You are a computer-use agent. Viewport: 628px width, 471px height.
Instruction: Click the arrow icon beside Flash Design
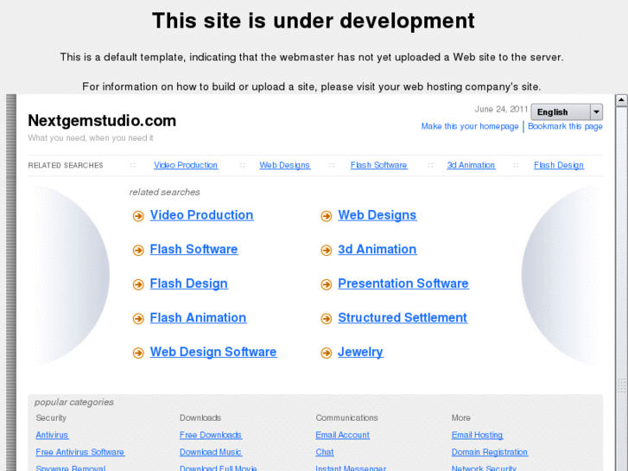(138, 285)
